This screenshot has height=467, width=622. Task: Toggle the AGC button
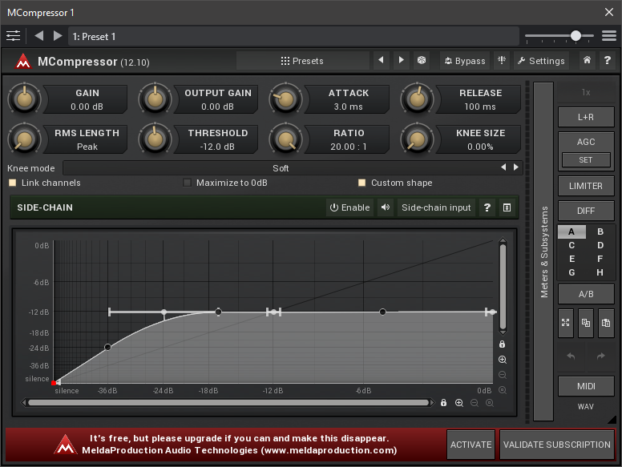586,142
